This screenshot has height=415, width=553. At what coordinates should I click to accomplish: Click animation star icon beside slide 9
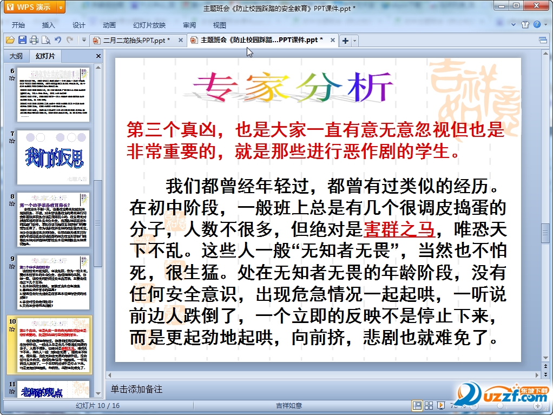12,266
